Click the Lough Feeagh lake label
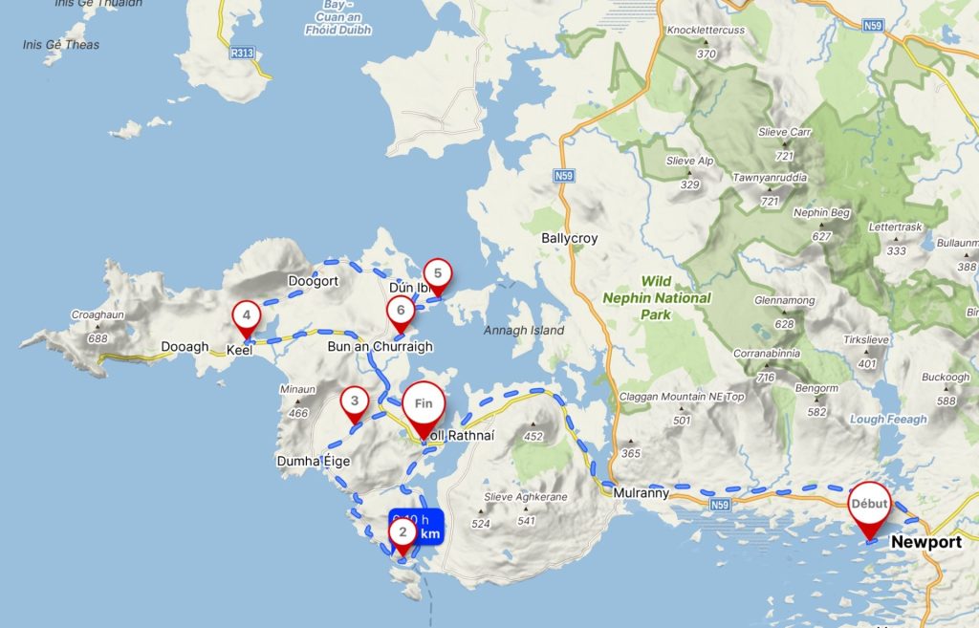 click(888, 420)
